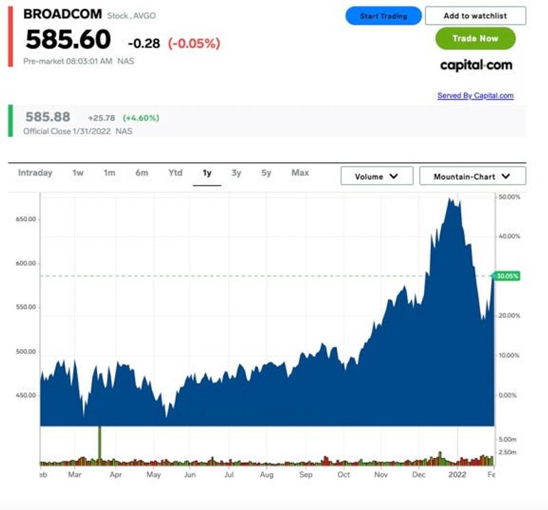
Task: Click the Jul date axis label
Action: [229, 474]
